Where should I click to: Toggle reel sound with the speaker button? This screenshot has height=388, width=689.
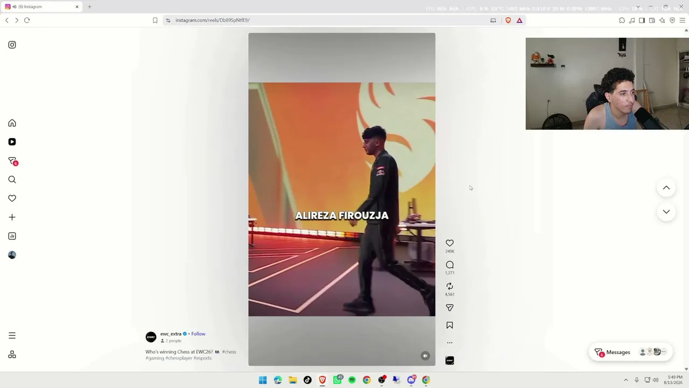coord(425,356)
